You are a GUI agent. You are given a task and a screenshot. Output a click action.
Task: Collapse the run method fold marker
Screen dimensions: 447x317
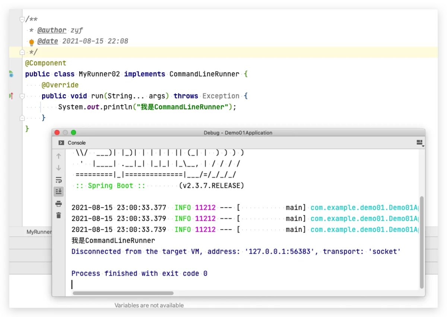tap(22, 96)
